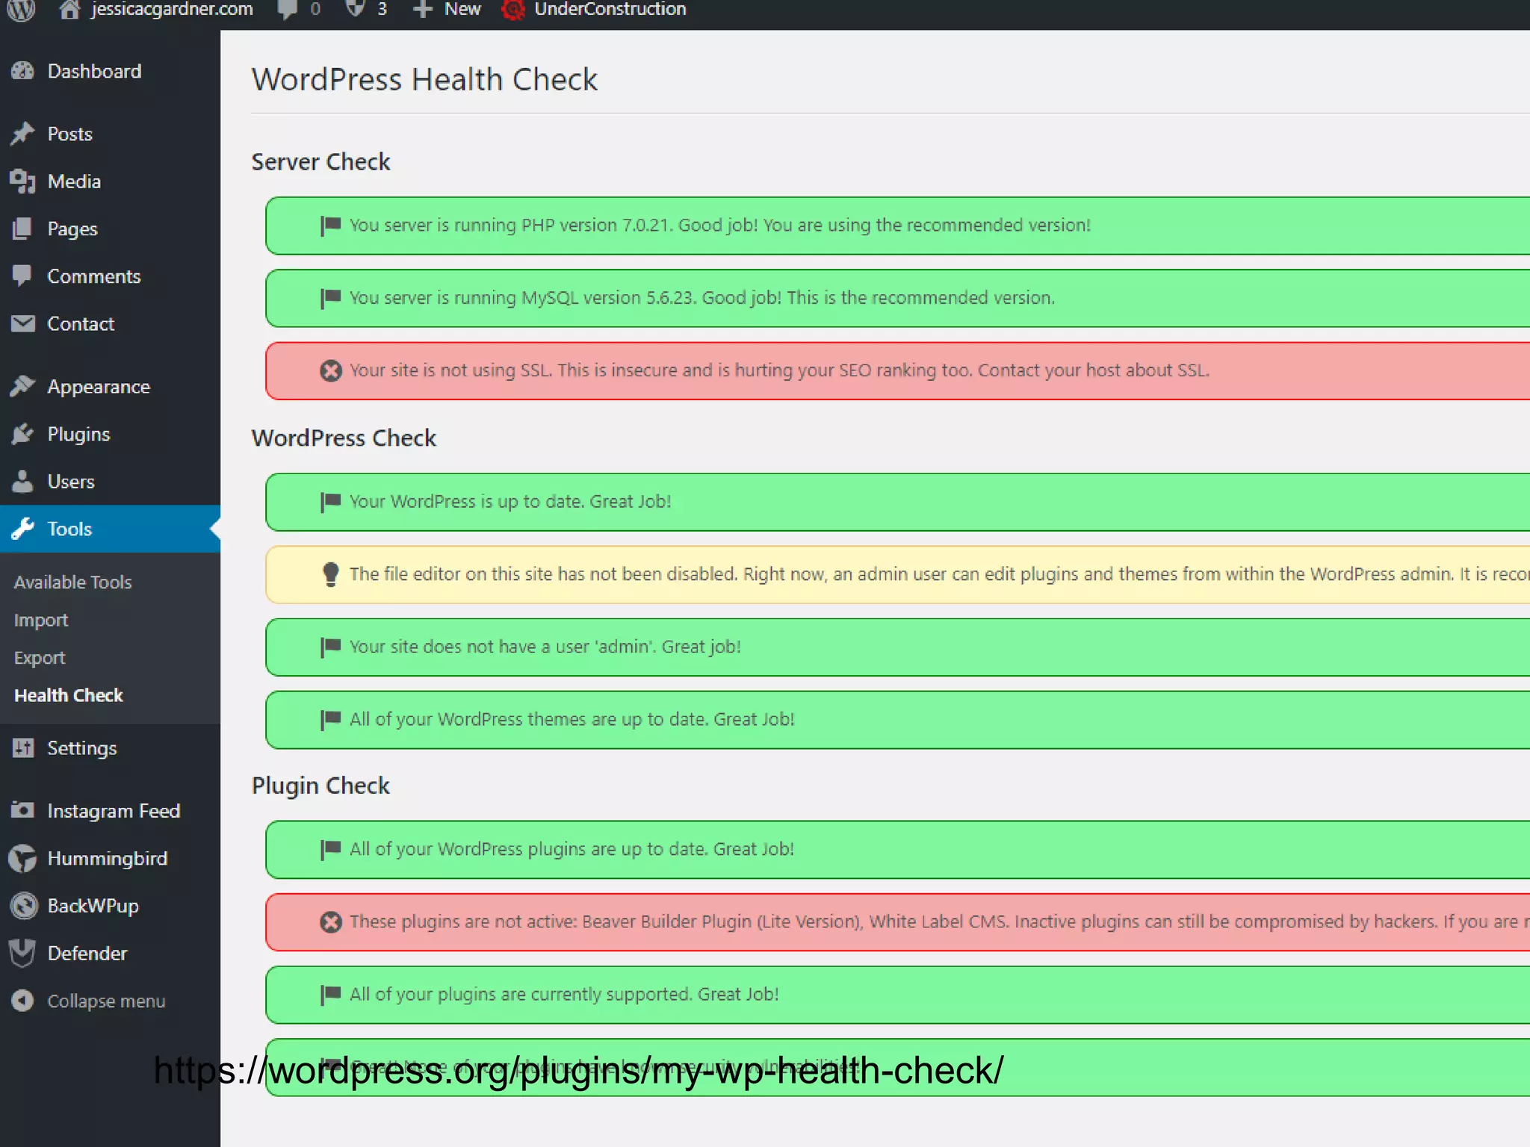This screenshot has height=1147, width=1530.
Task: Select the Health Check submenu link
Action: [69, 695]
